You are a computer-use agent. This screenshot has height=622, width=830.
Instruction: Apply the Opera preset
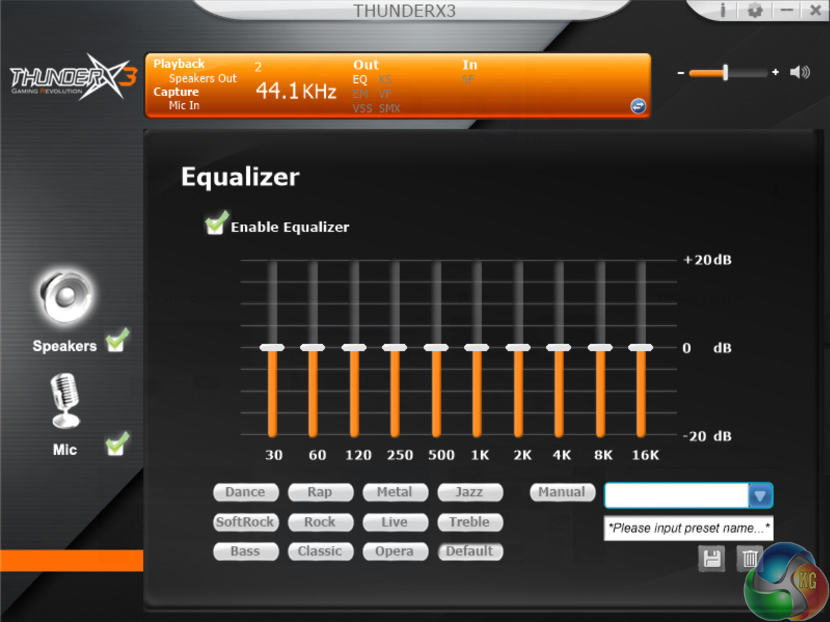click(x=395, y=551)
